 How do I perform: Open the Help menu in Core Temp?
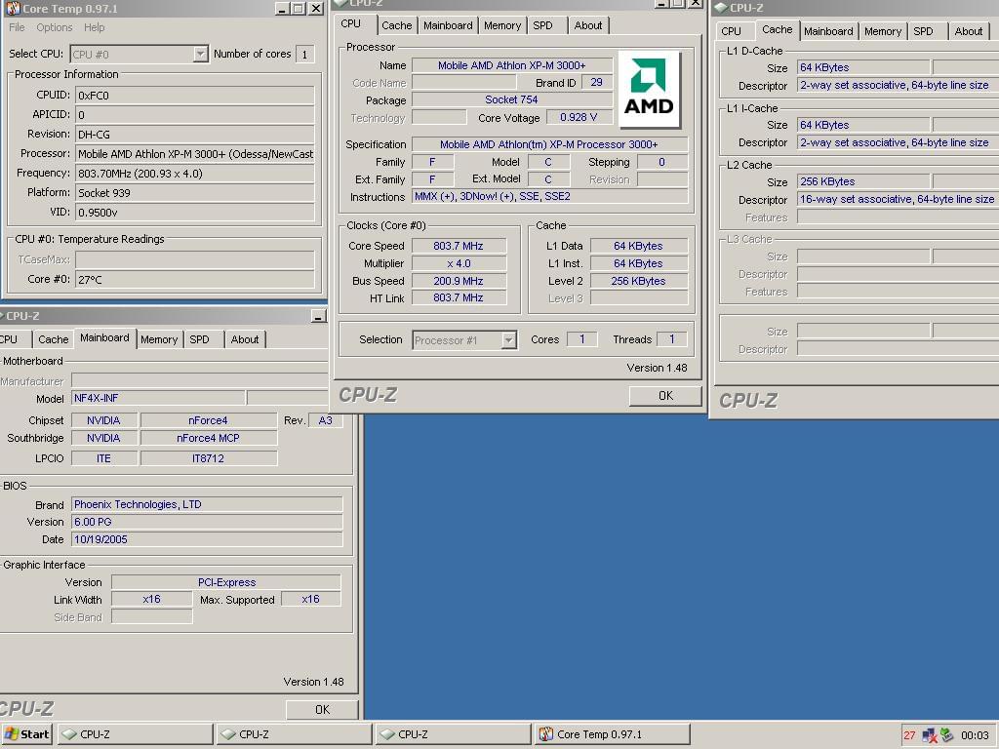[95, 27]
